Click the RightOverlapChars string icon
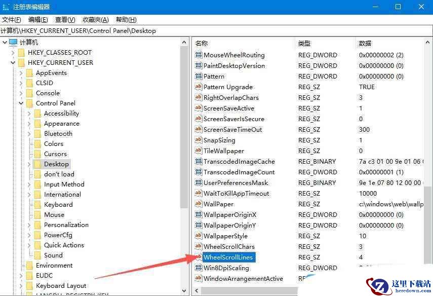Screen dimensions: 433x296 199,97
